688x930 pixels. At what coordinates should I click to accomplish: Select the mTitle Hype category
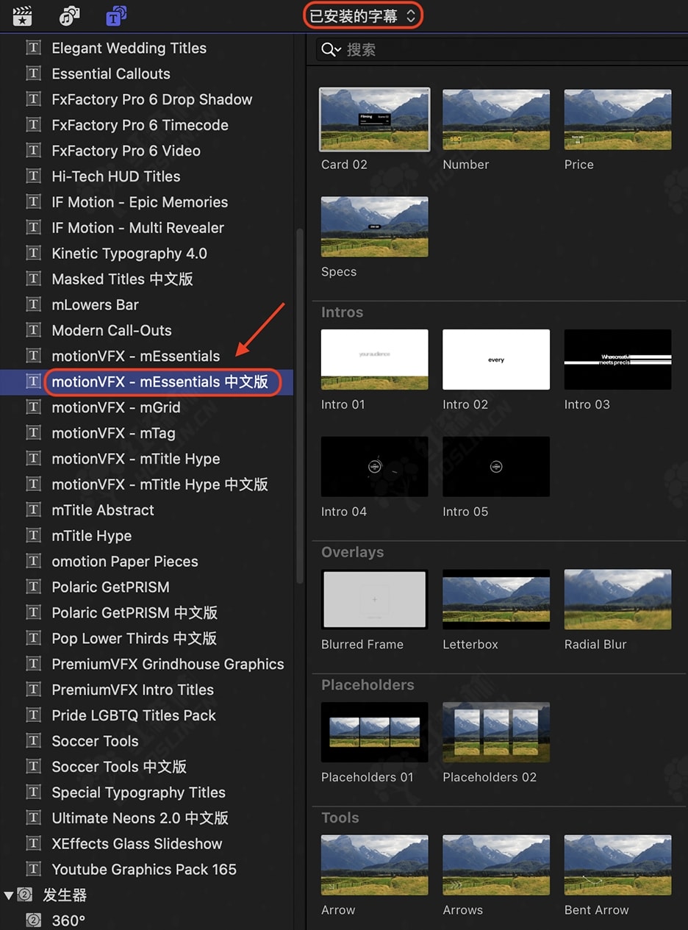[x=92, y=536]
